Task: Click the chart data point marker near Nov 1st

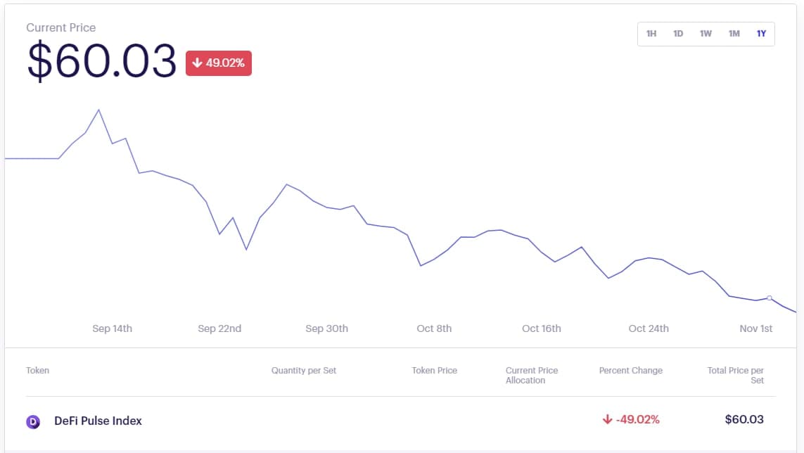Action: [770, 298]
